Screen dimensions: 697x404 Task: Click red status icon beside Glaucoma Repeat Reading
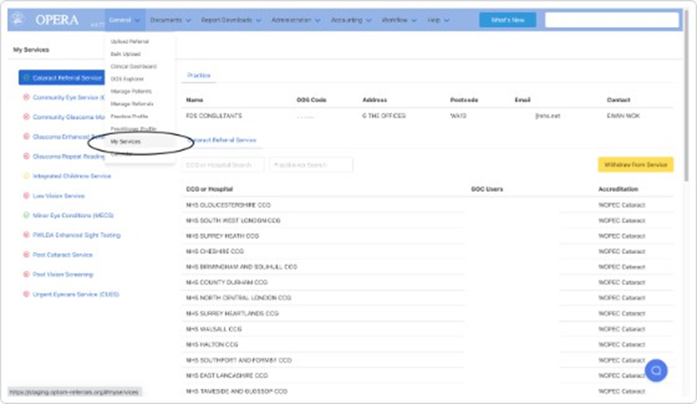coord(26,156)
